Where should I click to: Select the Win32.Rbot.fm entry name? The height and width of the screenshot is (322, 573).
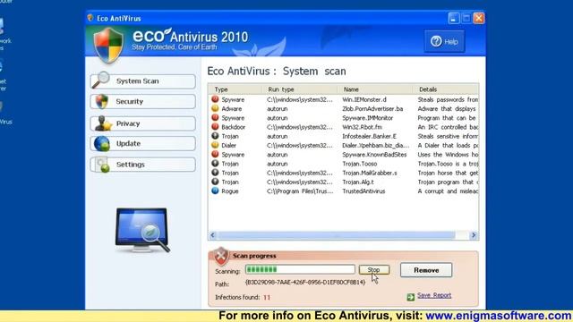point(362,127)
